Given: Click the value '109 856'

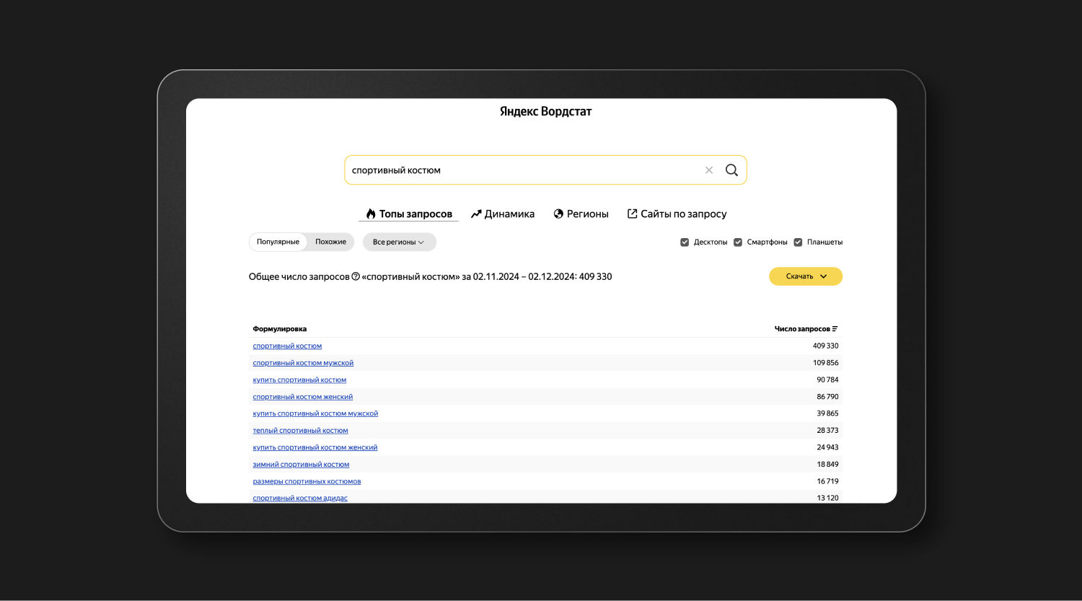Looking at the screenshot, I should [x=826, y=363].
